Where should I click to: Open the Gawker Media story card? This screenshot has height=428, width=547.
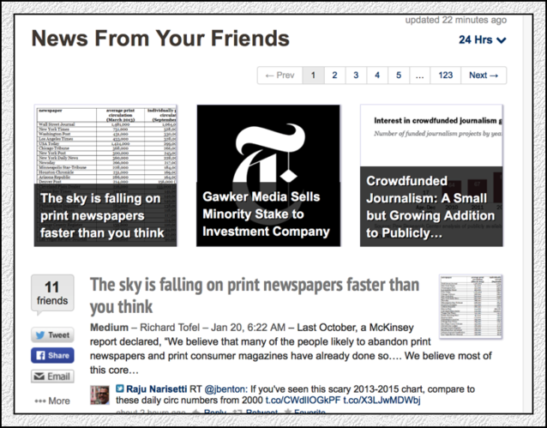point(268,175)
